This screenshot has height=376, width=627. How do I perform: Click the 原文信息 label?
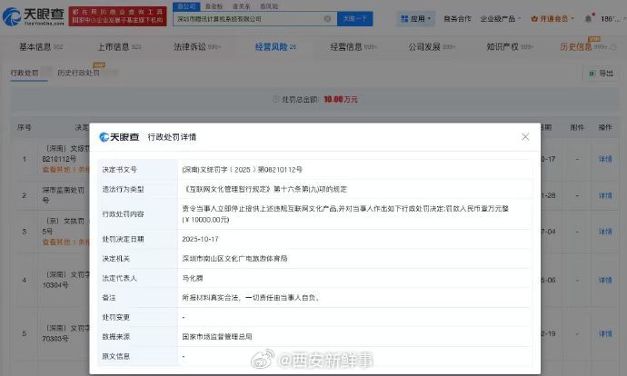pyautogui.click(x=116, y=356)
